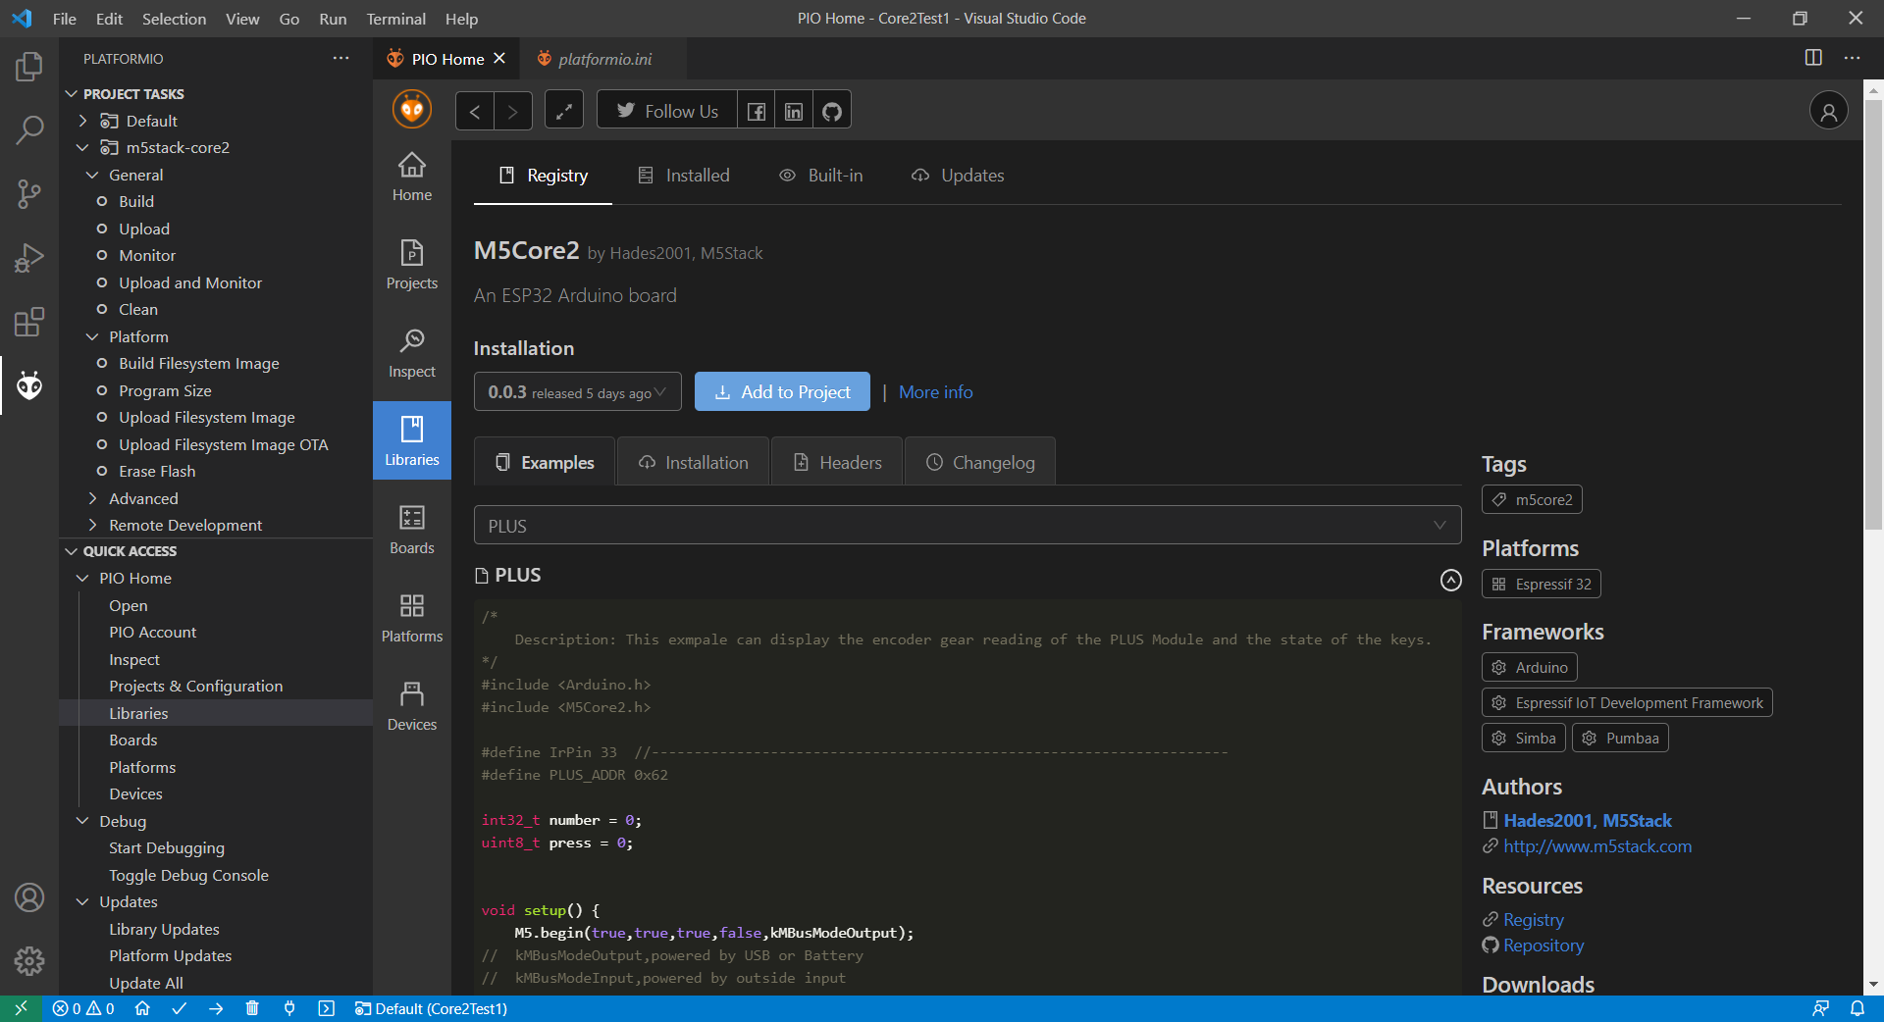Click the GitHub icon next to Follow Us
Screen dimensions: 1884x1022
click(831, 110)
